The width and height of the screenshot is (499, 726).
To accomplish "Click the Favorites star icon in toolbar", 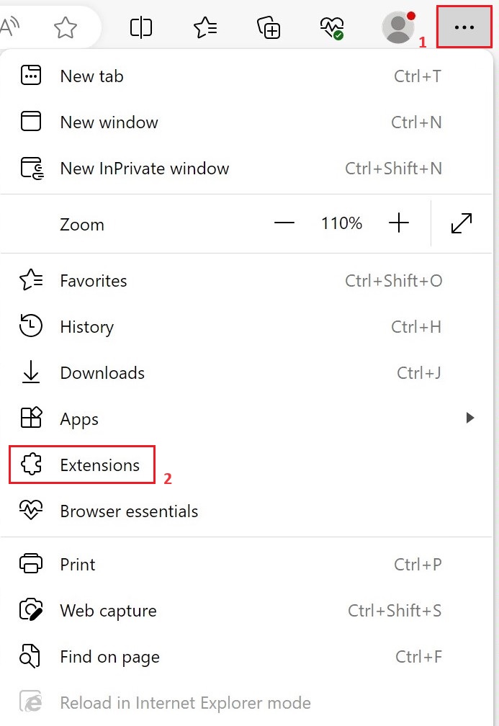I will 205,27.
